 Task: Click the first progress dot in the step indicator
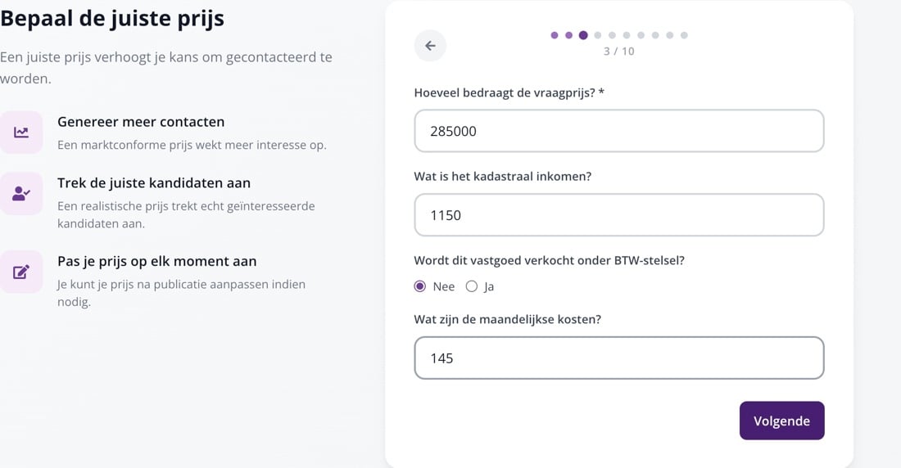click(x=555, y=35)
